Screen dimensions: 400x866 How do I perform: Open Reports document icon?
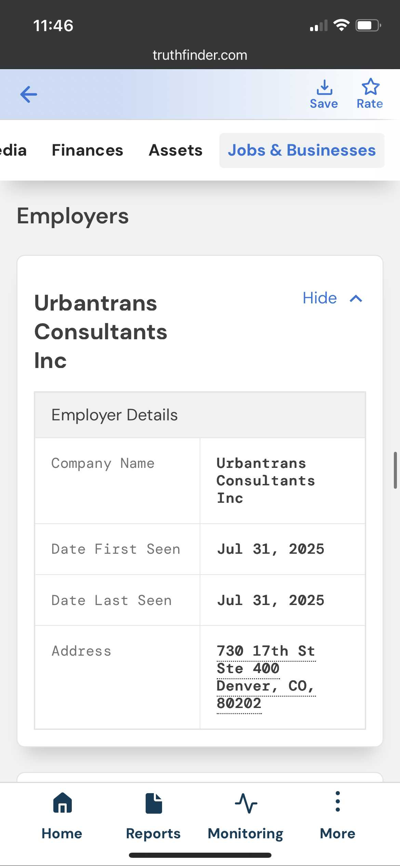pos(154,803)
